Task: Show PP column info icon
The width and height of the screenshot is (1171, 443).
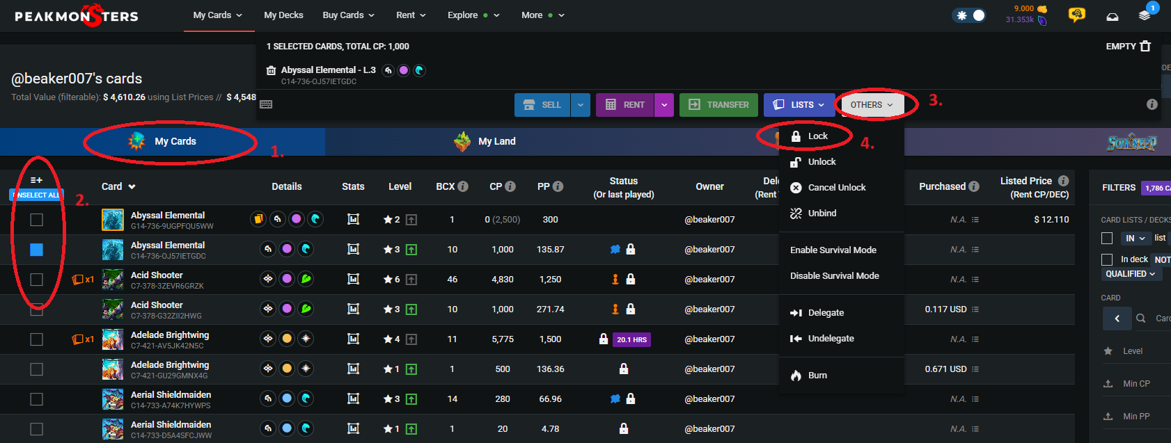Action: coord(558,186)
